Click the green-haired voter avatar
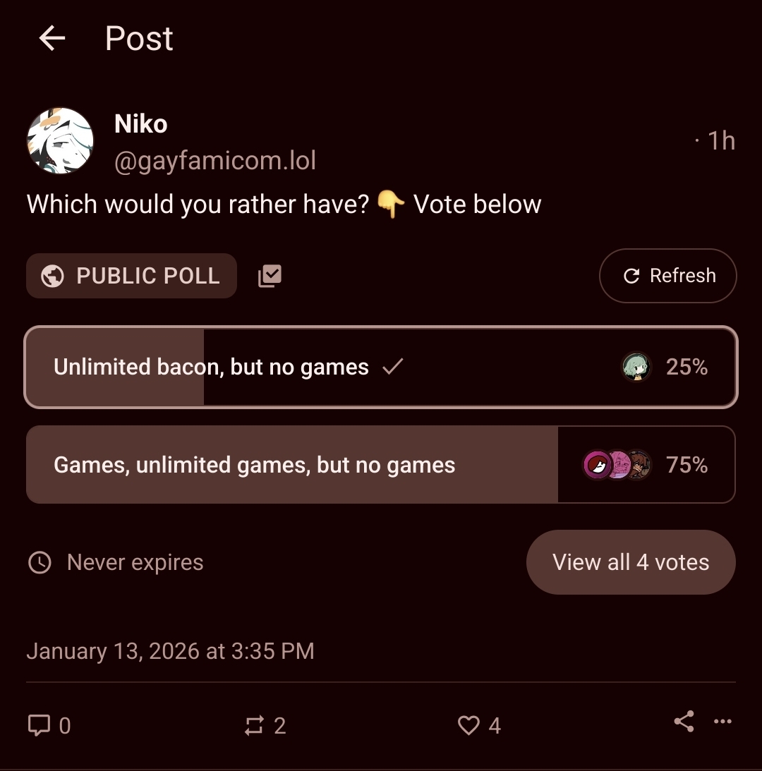Image resolution: width=762 pixels, height=771 pixels. (x=636, y=367)
